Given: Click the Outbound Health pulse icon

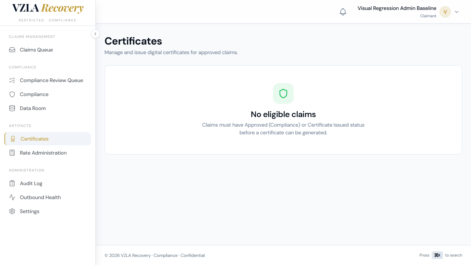Looking at the screenshot, I should pos(12,197).
